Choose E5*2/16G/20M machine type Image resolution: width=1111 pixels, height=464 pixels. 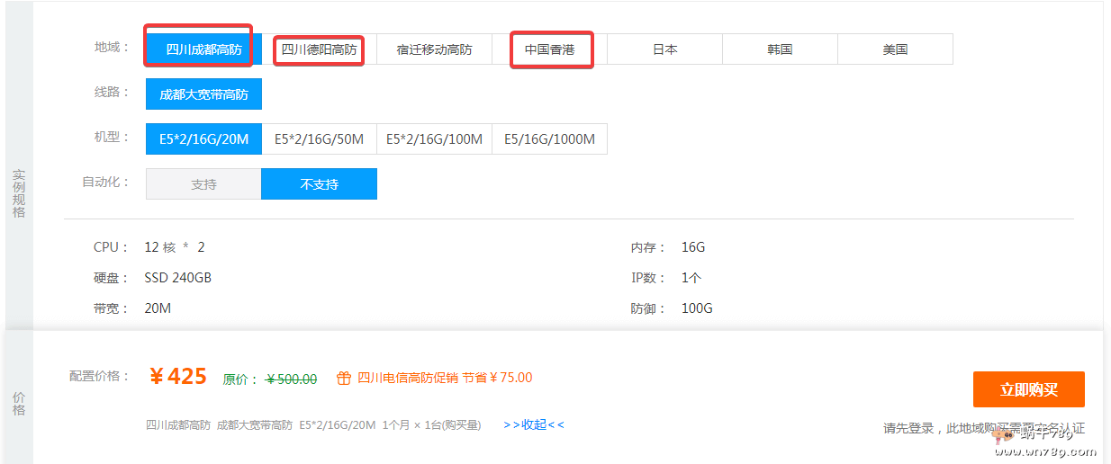click(x=203, y=139)
